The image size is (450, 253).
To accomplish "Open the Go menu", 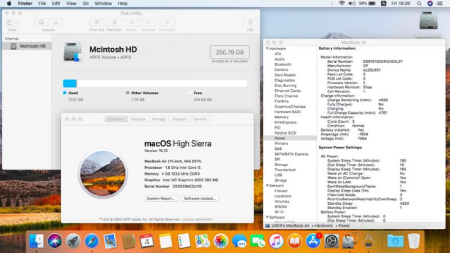I will click(85, 3).
